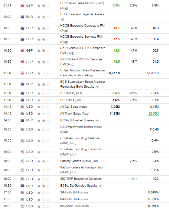Screen dimensions: 169x209
Task: Click time 19:00 of 52-Week Bill Auction
Action: pos(7,206)
